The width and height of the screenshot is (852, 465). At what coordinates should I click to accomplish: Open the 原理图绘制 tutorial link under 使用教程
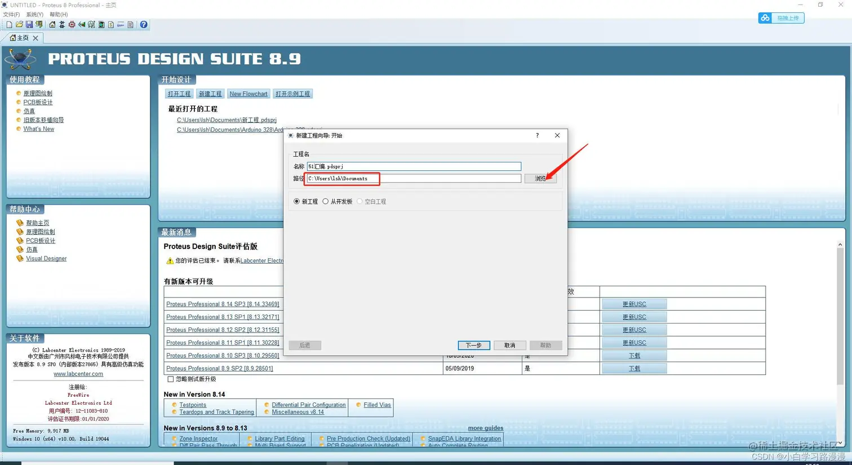38,94
